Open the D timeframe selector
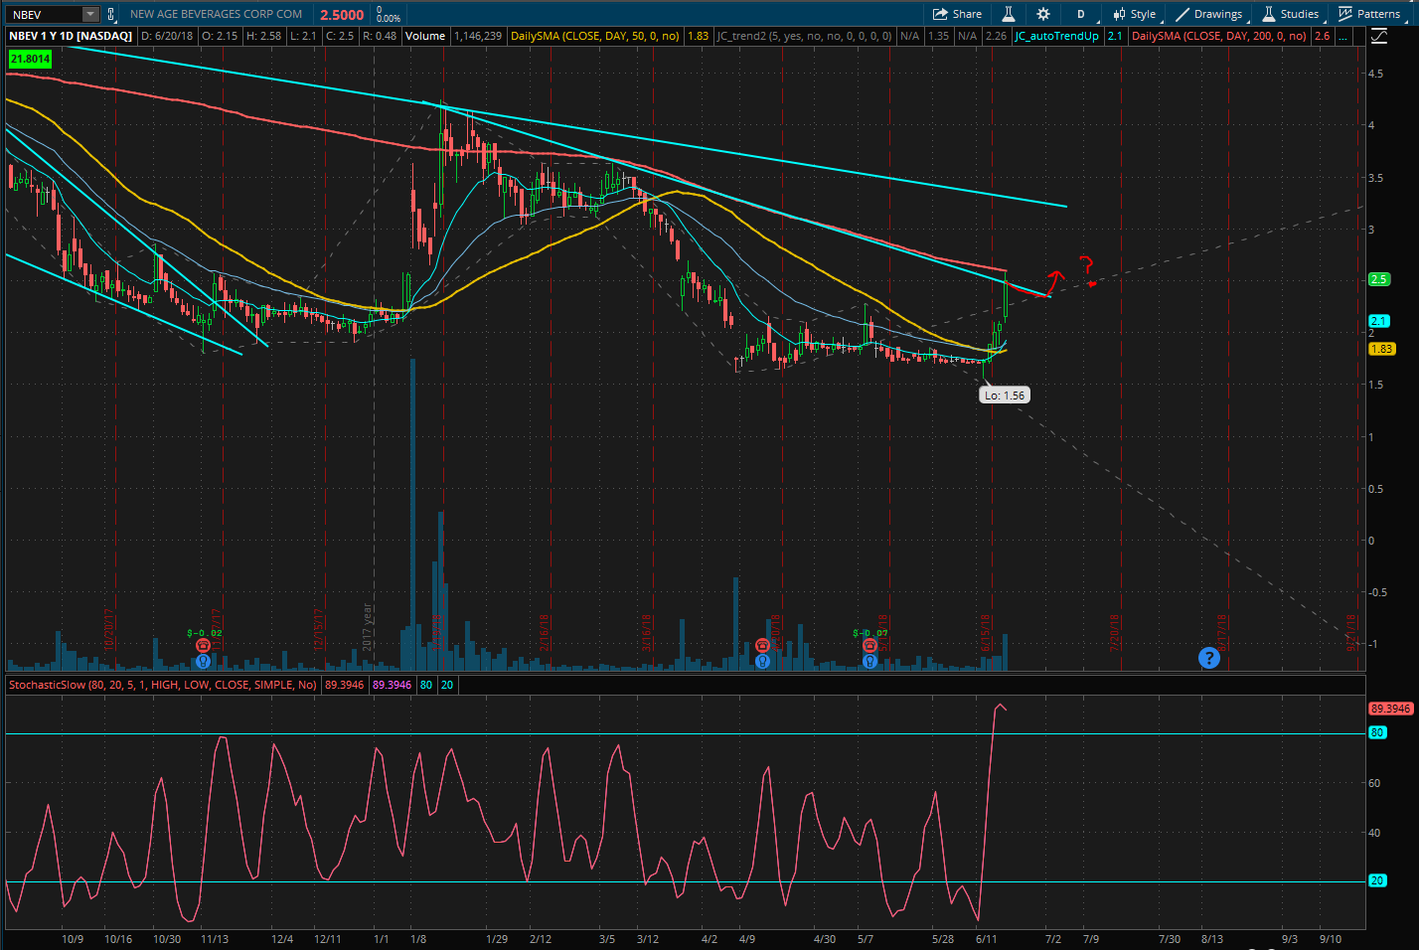The image size is (1419, 950). (1080, 14)
